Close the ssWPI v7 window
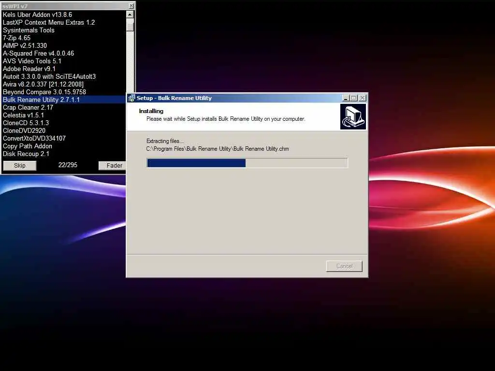The image size is (495, 371). tap(131, 6)
